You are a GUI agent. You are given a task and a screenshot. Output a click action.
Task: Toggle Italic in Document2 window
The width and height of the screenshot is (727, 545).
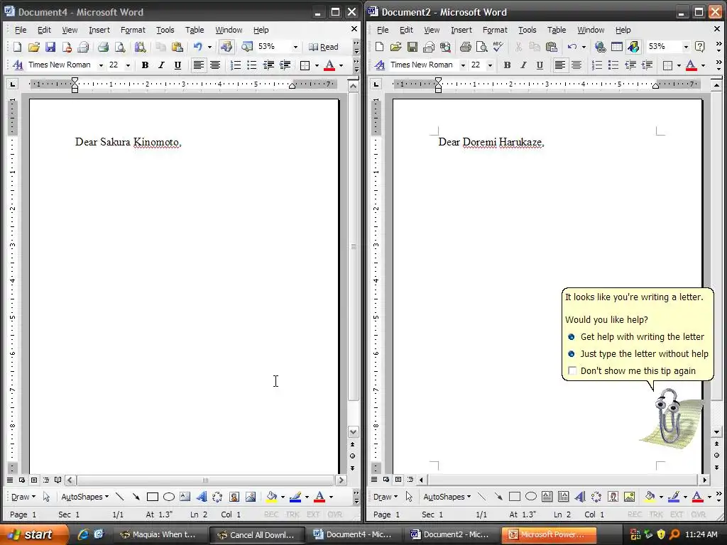point(523,65)
